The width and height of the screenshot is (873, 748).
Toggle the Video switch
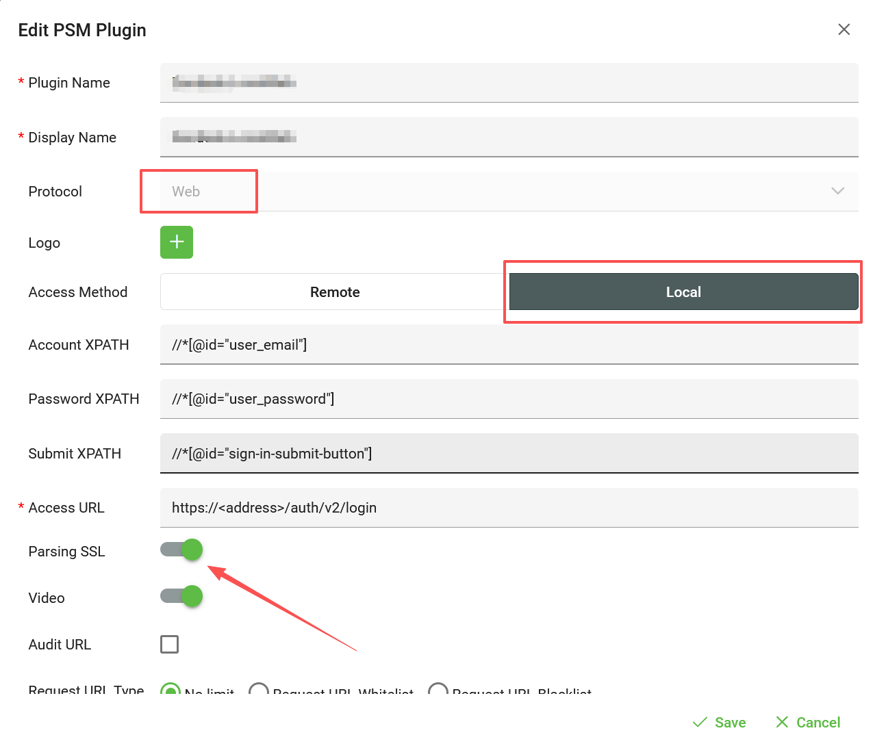pyautogui.click(x=181, y=596)
